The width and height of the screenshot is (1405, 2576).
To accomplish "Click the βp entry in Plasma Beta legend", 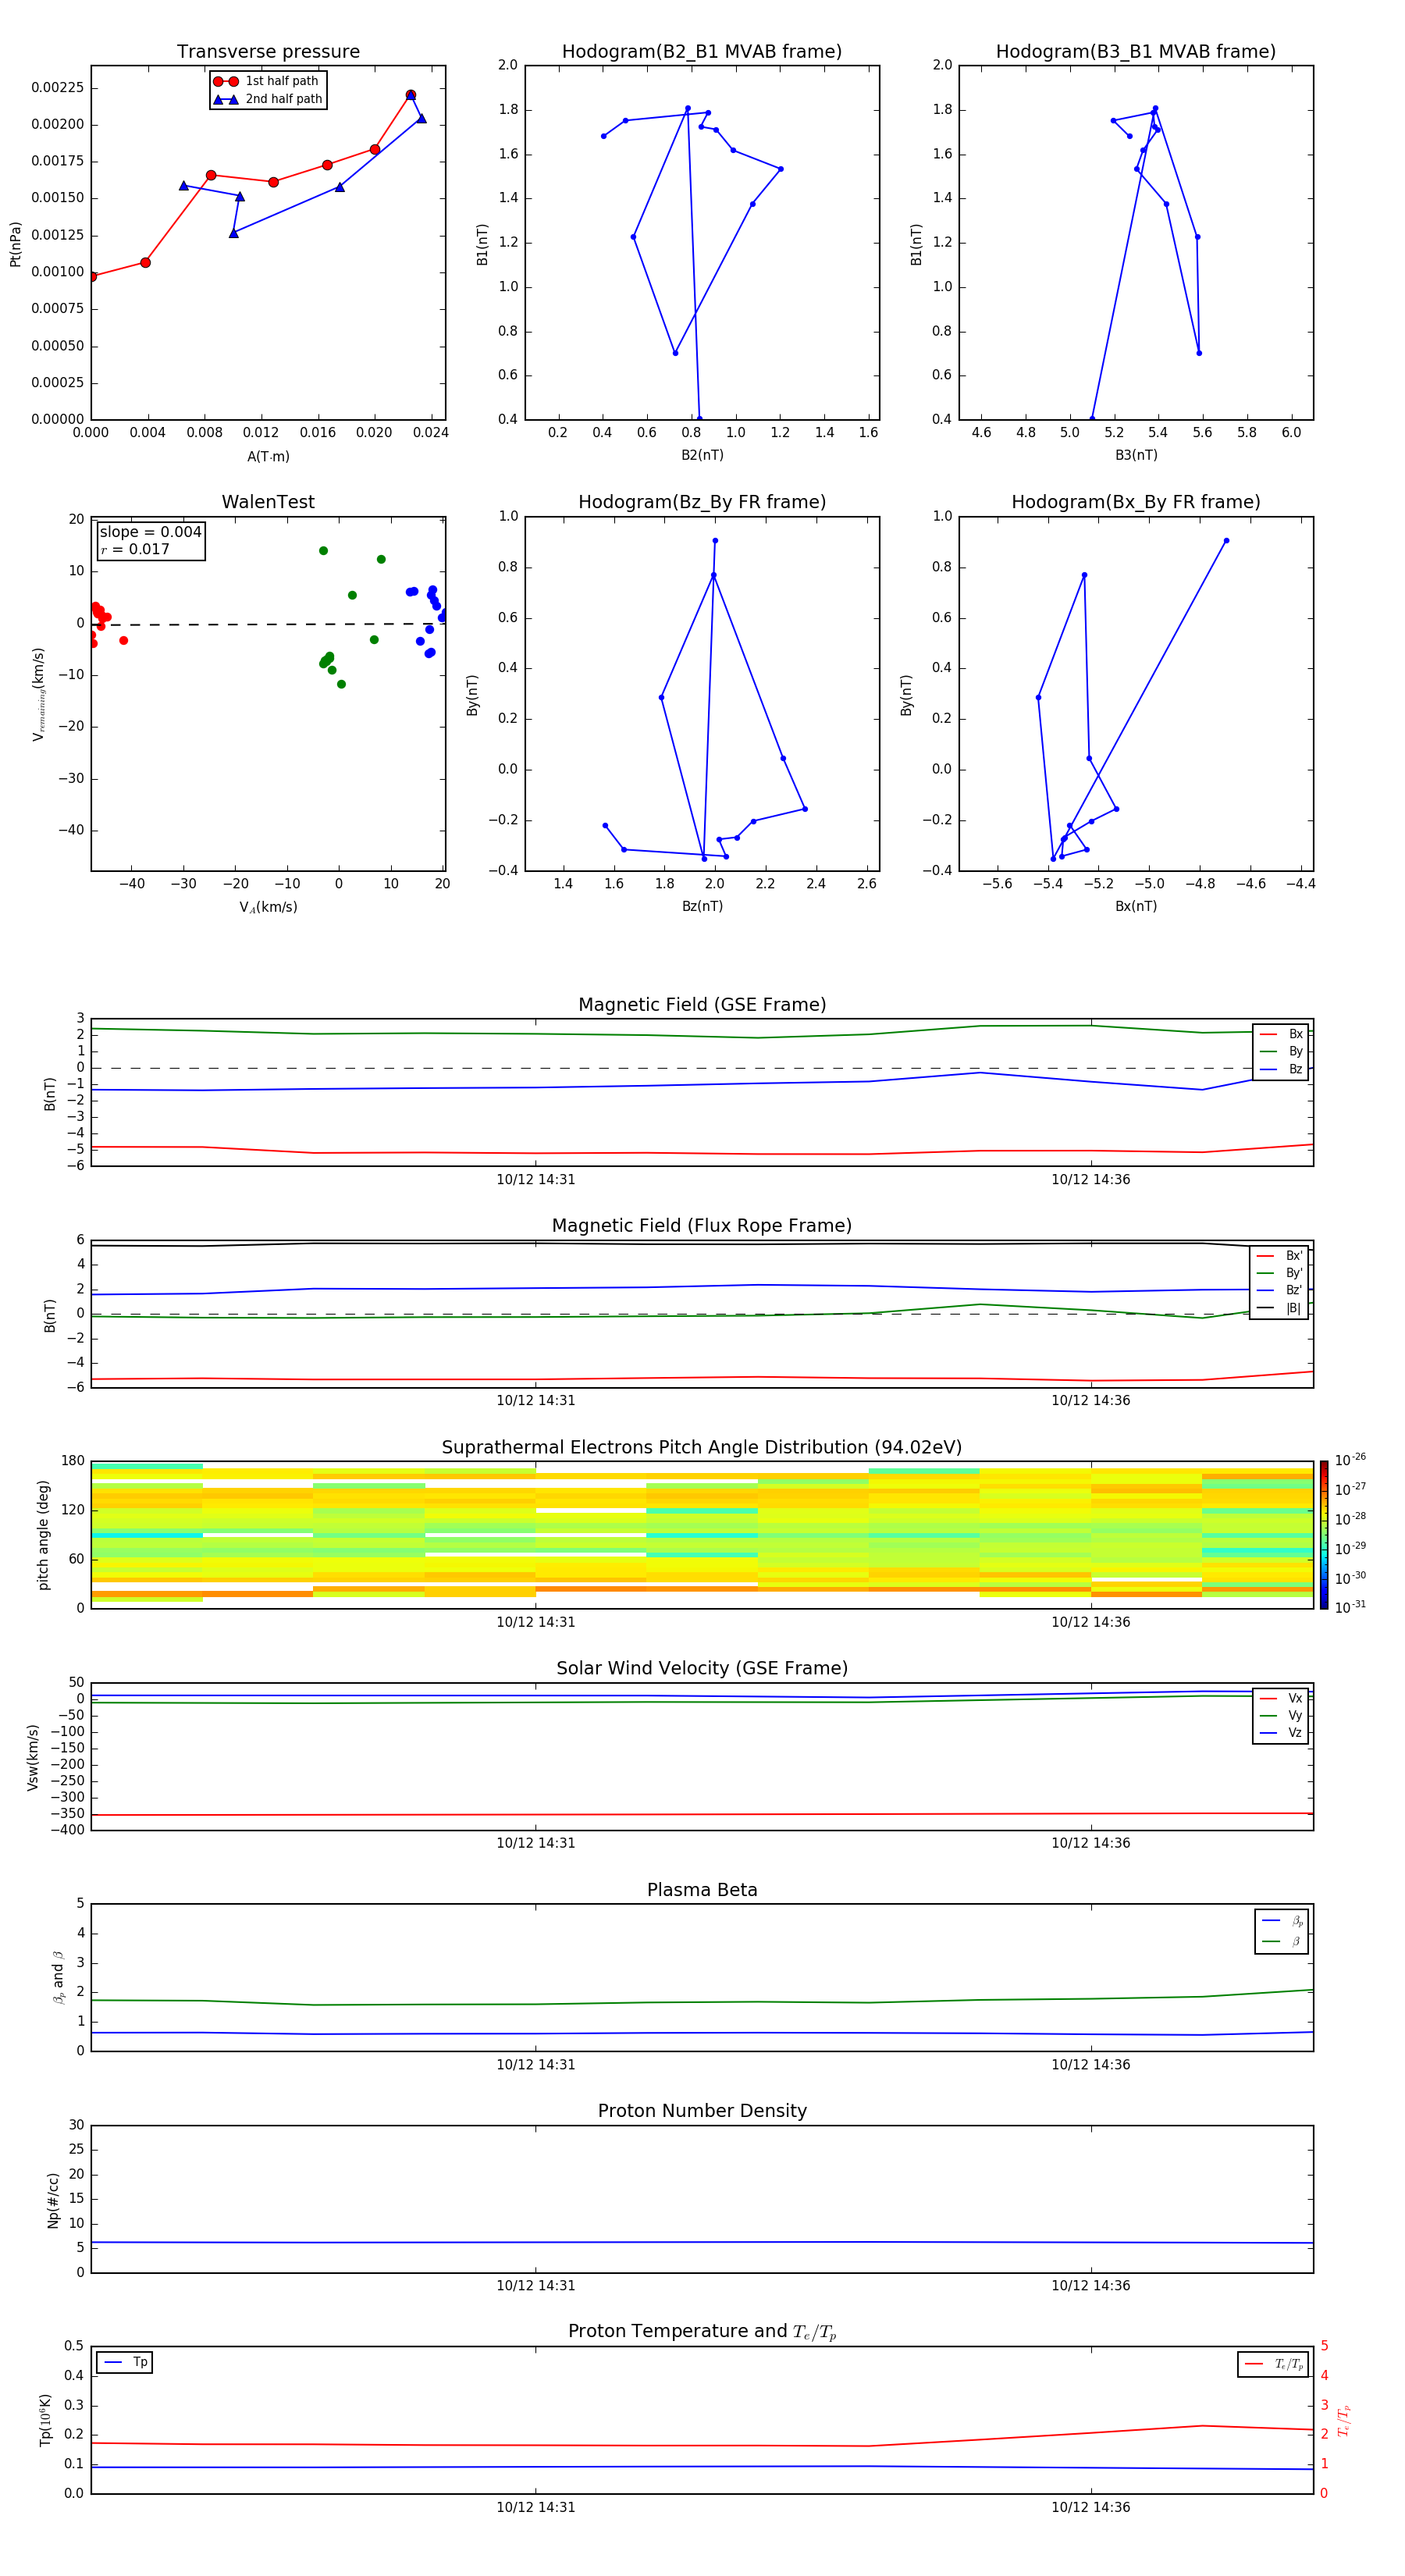I will click(1283, 1921).
